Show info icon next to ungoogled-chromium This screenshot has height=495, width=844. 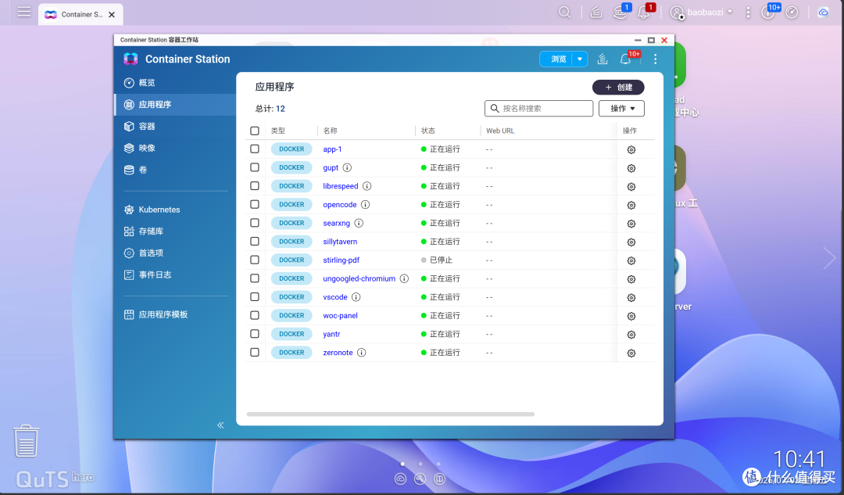point(404,278)
